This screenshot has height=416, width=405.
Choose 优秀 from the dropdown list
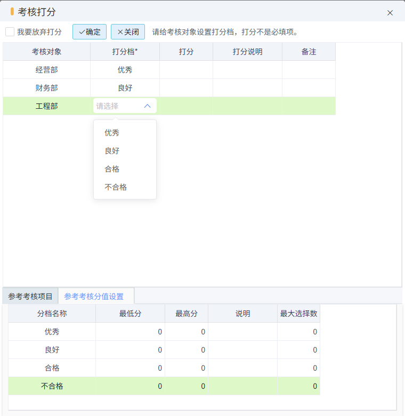[x=125, y=133]
